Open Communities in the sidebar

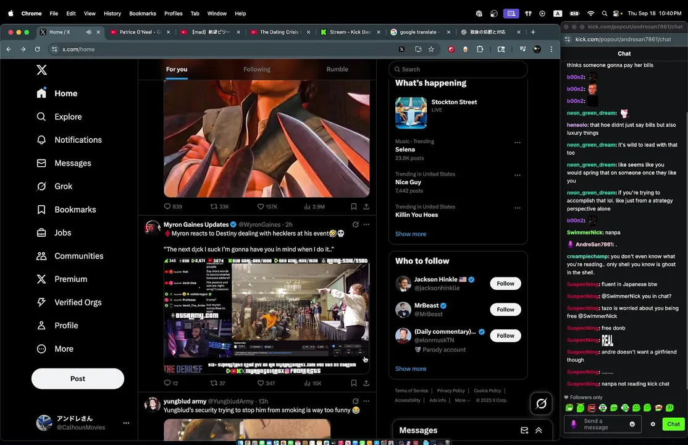[x=70, y=256]
